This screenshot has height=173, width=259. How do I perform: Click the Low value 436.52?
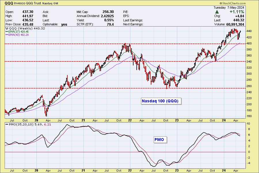click(28, 20)
